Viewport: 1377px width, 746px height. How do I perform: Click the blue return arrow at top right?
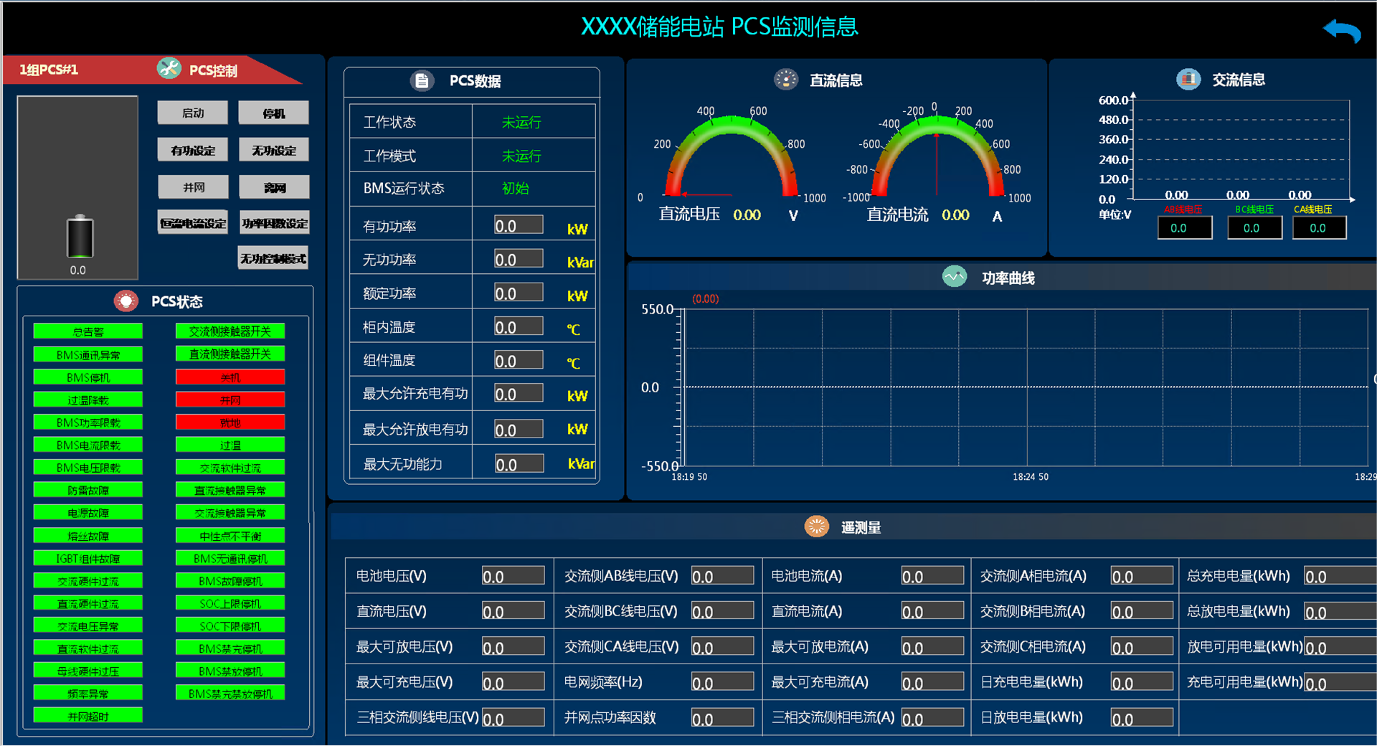click(1341, 30)
